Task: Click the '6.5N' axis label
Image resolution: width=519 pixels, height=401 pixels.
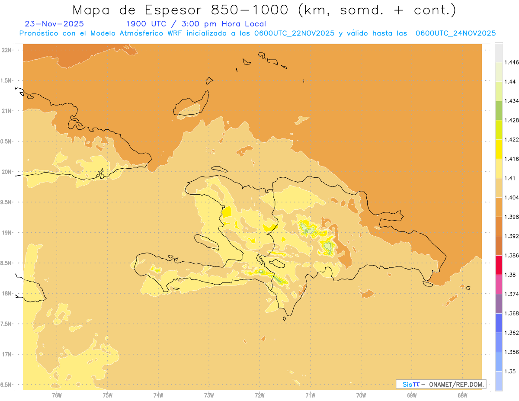Action: coord(6,385)
